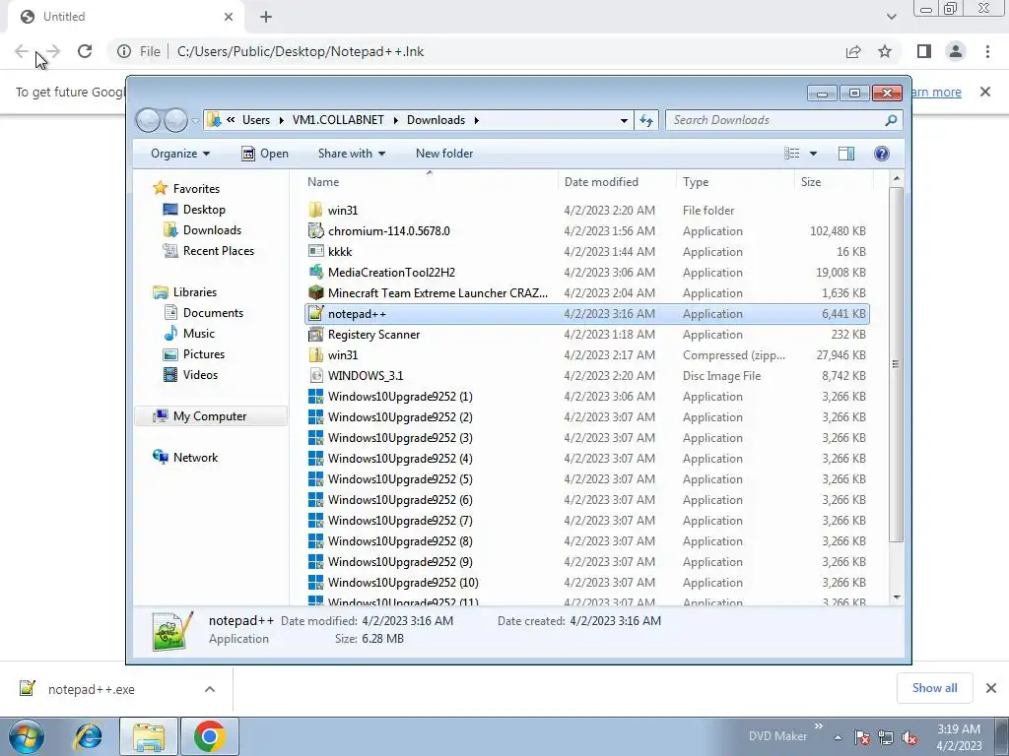Screen dimensions: 1009x756
Task: Select Desktop under Favorites
Action: [x=204, y=209]
